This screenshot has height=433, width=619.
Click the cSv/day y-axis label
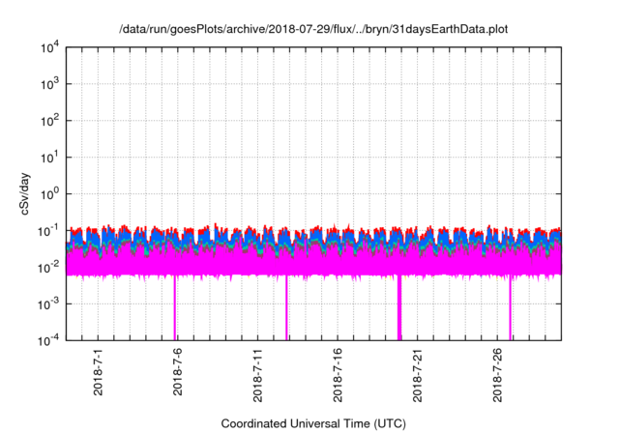click(x=25, y=193)
